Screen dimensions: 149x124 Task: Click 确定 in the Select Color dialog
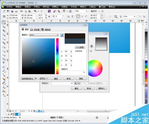coord(56,79)
